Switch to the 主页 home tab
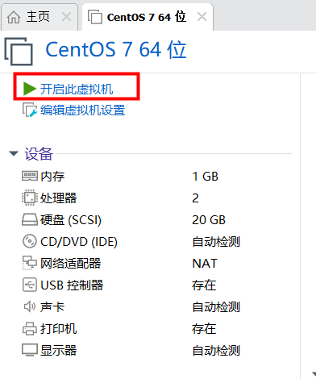Screen dimensions: 316x379 (x=28, y=17)
